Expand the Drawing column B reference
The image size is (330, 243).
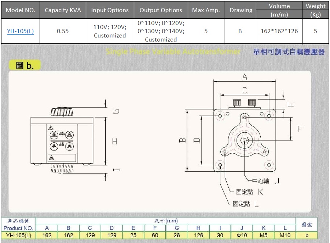point(240,31)
